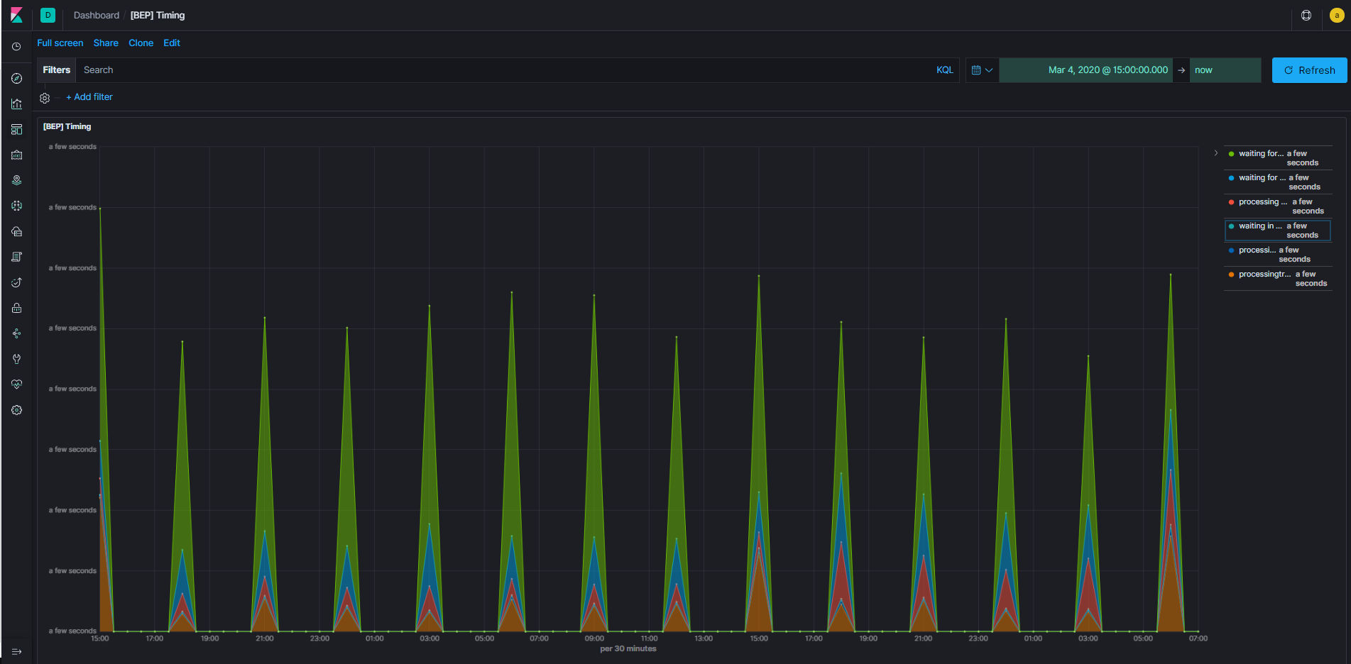Click the '13:00' axis tick label

704,638
